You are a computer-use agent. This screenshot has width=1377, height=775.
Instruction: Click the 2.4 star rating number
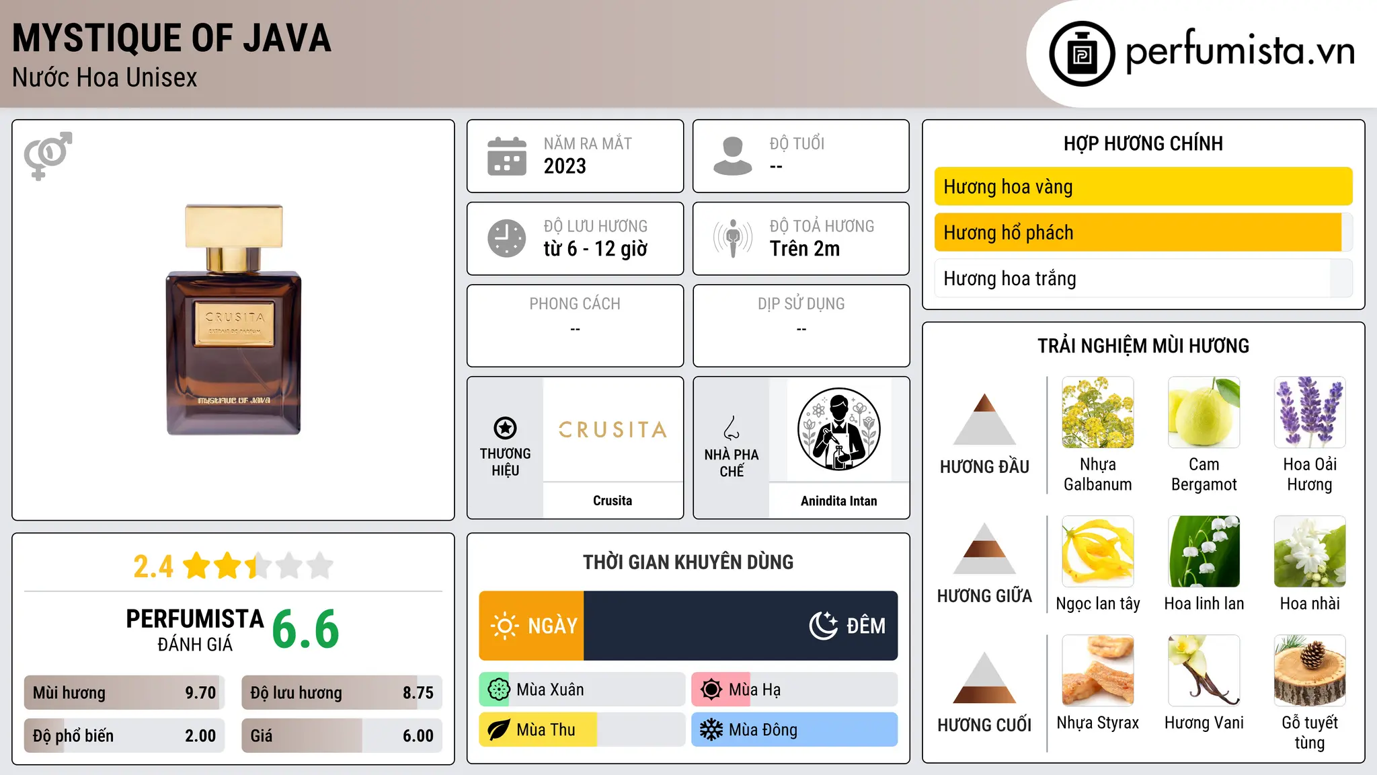[153, 566]
